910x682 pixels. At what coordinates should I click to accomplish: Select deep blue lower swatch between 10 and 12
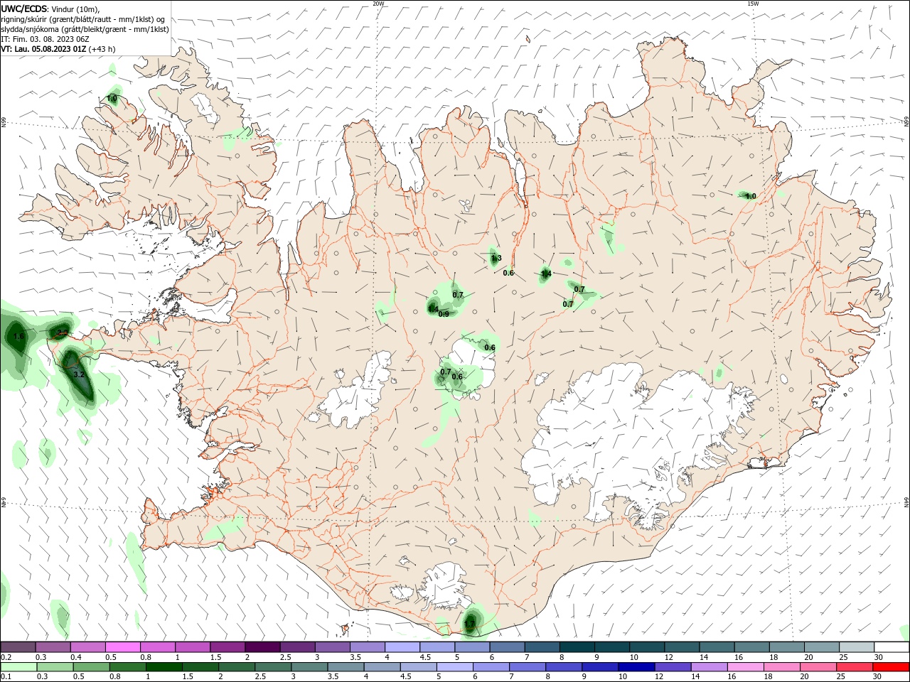point(636,667)
